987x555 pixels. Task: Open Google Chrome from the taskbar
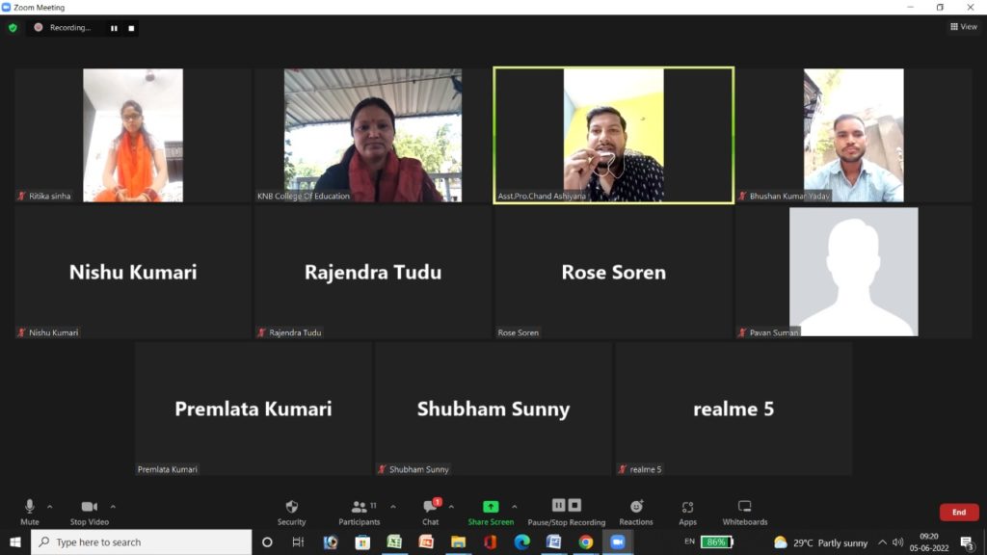(x=585, y=542)
